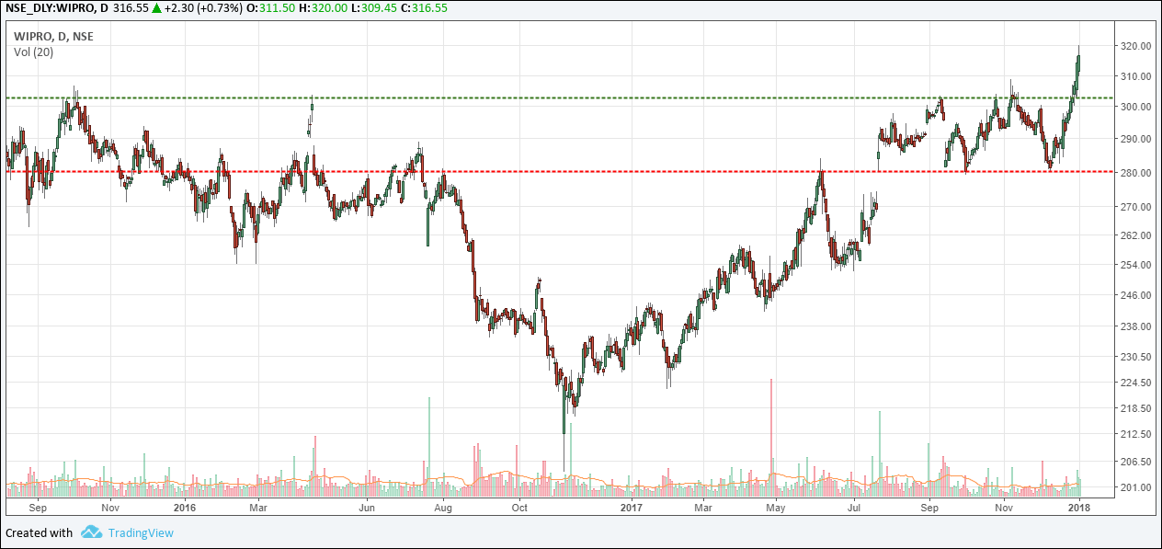Click the Sep label at time axis start

point(38,507)
